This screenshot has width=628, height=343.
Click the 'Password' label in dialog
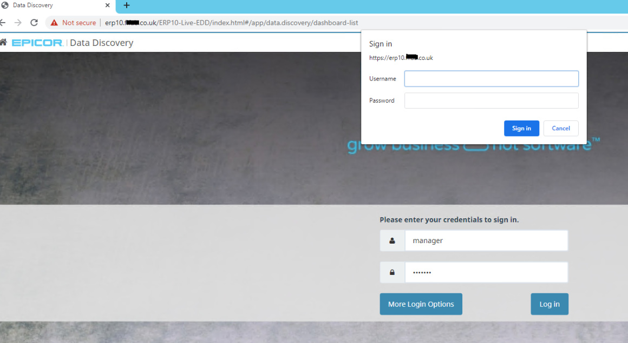(x=382, y=100)
